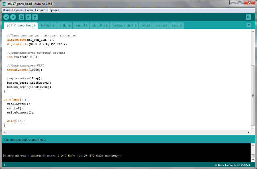Open the Файл menu
This screenshot has height=169, width=257.
[6, 10]
